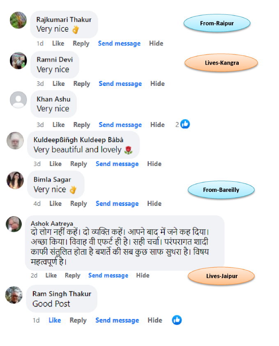Screen dimensions: 279x346
Task: Open Ashok Aatreya's profile name link
Action: pyautogui.click(x=52, y=224)
